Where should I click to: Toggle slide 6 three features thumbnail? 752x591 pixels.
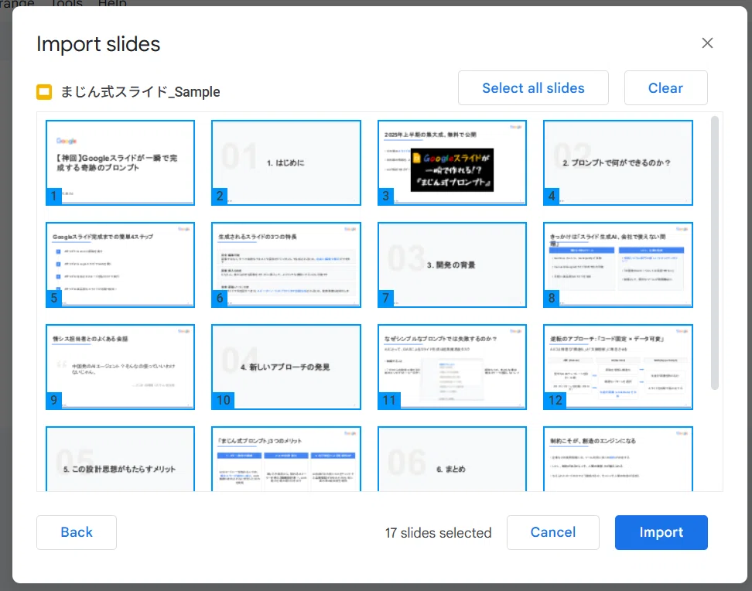[x=285, y=265]
